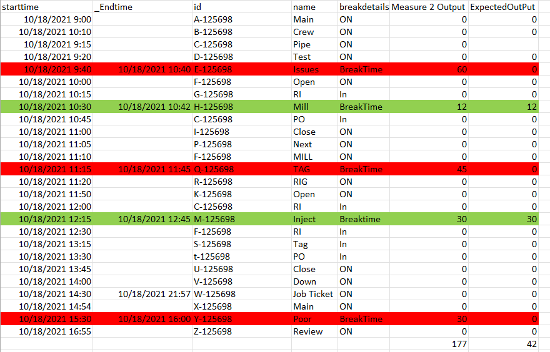Viewport: 550px width, 352px height.
Task: Select the ExpectedOutPut value 12
Action: (503, 107)
